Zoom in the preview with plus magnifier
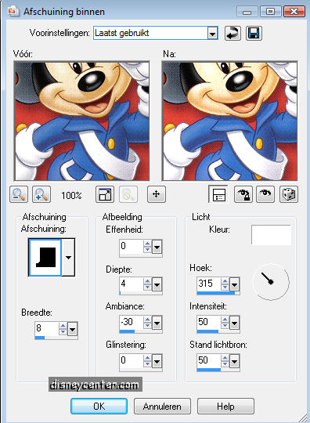The width and height of the screenshot is (310, 423). (41, 194)
